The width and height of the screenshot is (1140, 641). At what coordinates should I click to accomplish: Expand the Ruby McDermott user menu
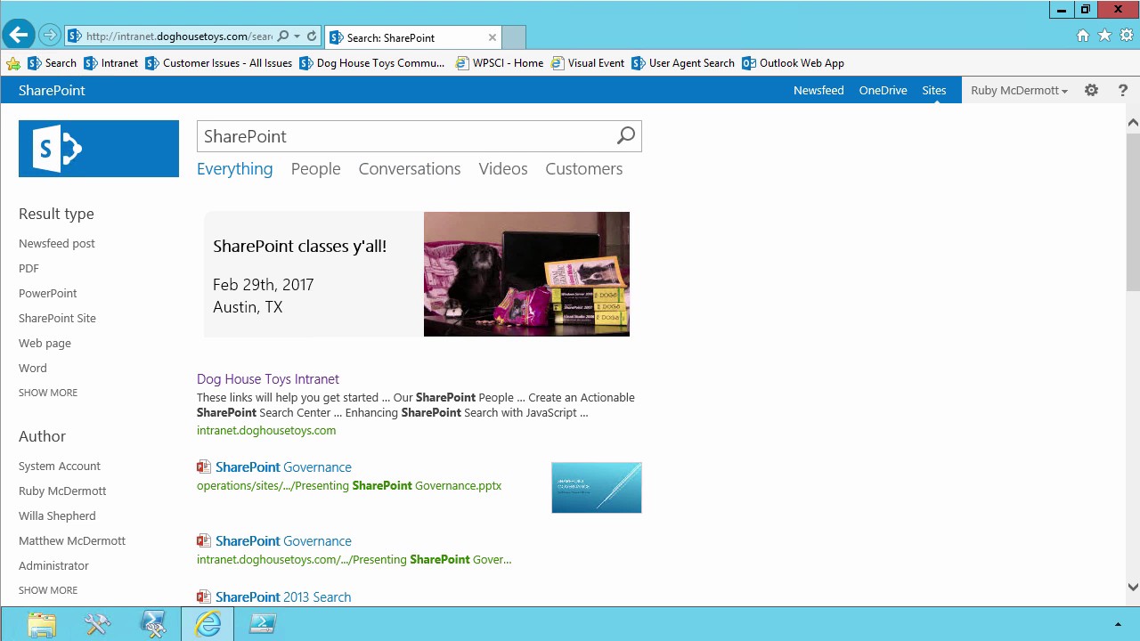pyautogui.click(x=1019, y=91)
